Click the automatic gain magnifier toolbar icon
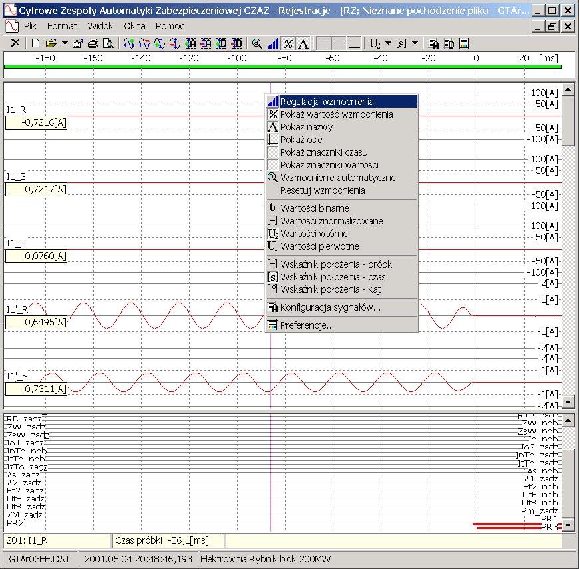 [x=257, y=43]
